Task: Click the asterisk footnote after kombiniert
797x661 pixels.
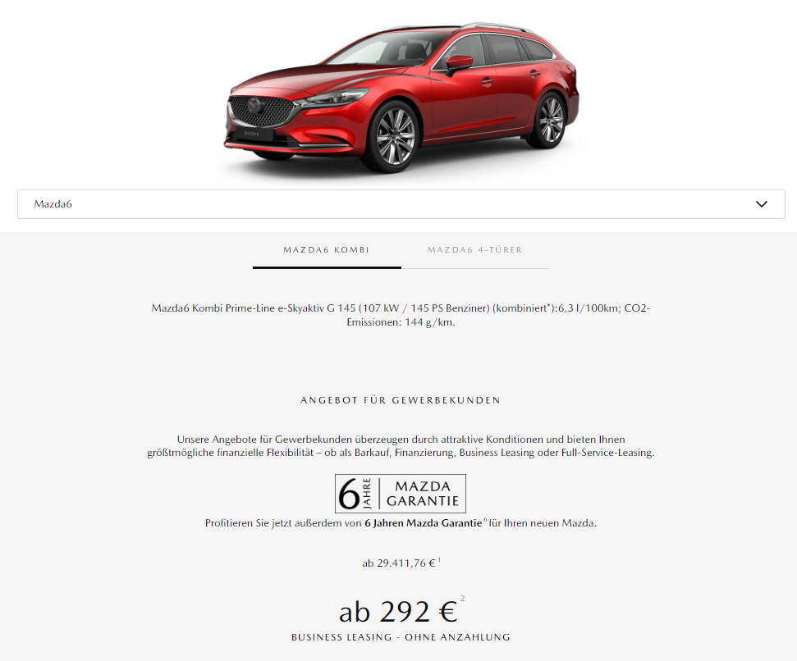Action: click(x=548, y=306)
